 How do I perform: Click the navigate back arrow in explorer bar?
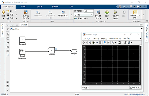point(8,25)
